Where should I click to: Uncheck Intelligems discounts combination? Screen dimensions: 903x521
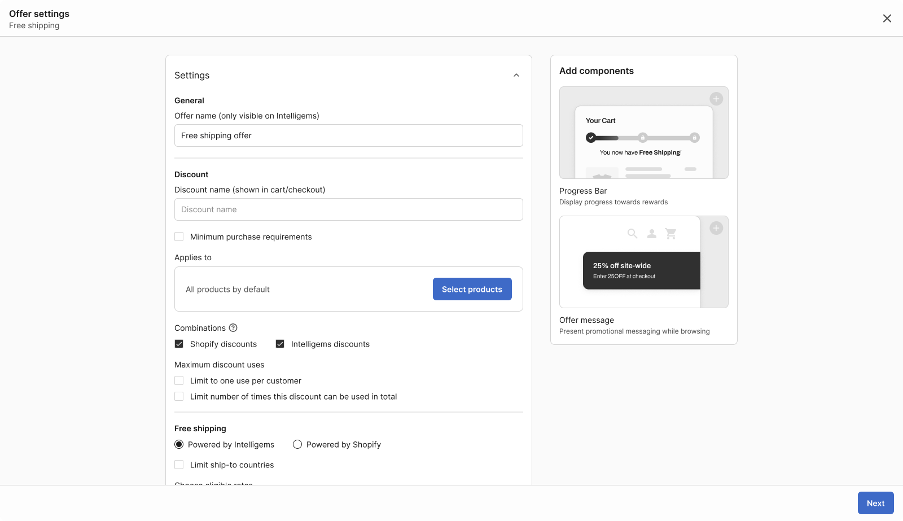coord(280,344)
